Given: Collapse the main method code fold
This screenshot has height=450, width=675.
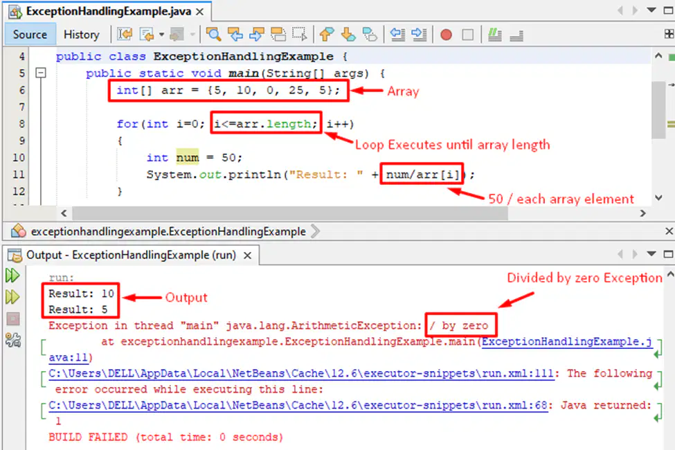Looking at the screenshot, I should tap(40, 73).
